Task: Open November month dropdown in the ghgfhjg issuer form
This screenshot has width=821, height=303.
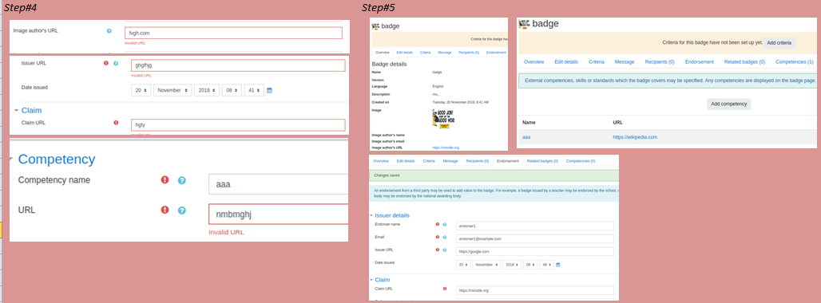Action: 173,90
